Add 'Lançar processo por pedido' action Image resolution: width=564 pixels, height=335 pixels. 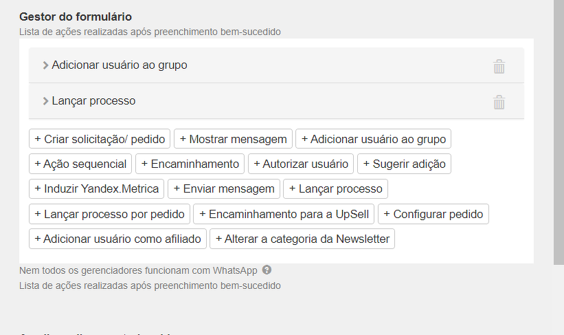click(x=109, y=214)
